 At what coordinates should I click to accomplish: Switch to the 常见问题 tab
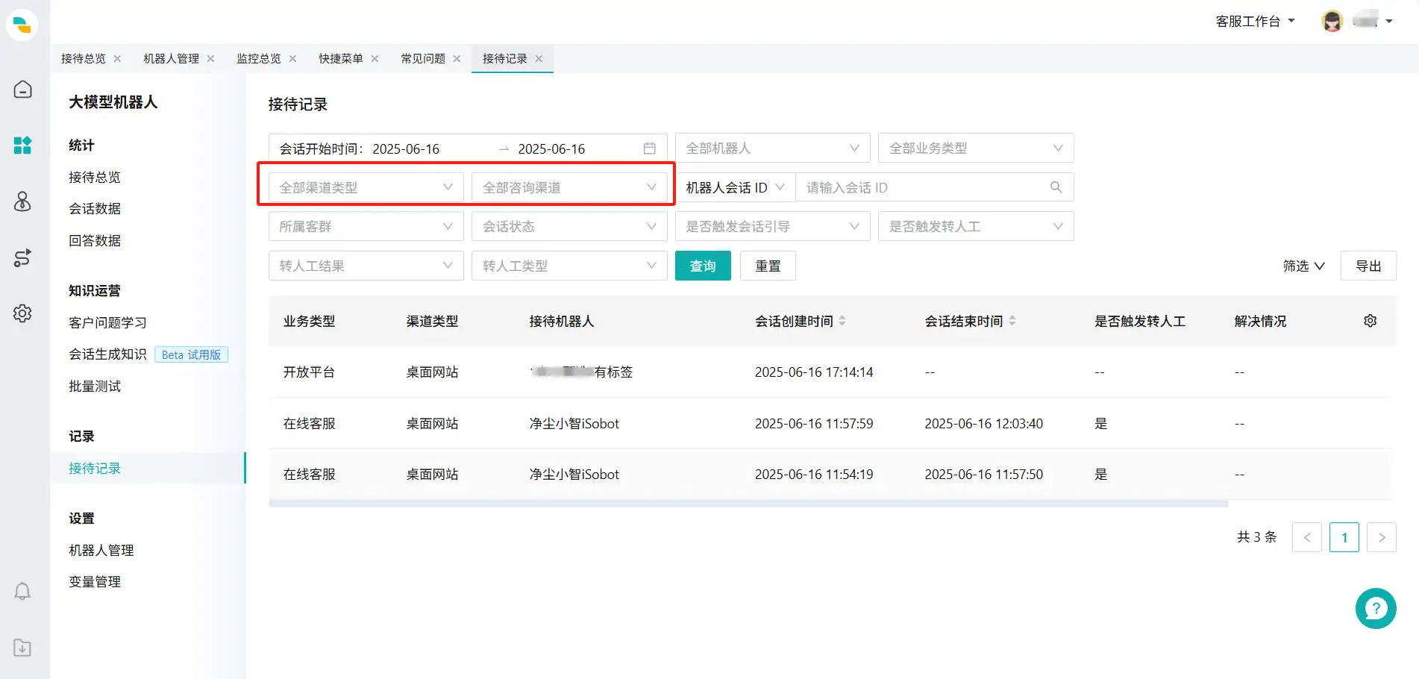point(423,59)
